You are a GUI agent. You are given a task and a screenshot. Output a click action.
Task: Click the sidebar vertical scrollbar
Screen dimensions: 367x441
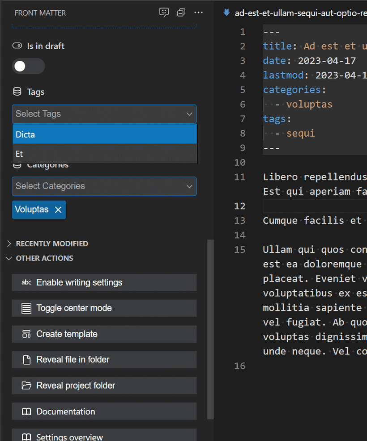coord(210,330)
